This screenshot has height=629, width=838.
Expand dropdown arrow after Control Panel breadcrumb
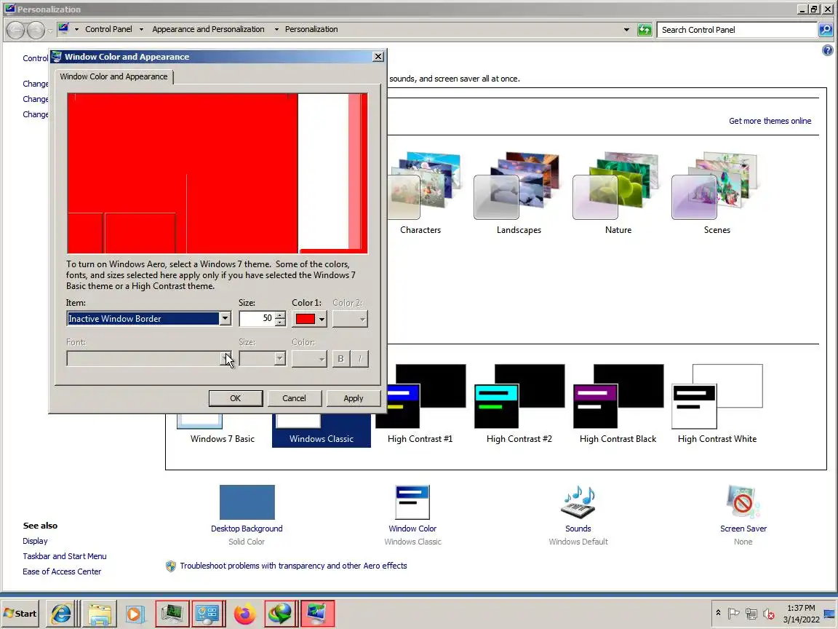[142, 29]
